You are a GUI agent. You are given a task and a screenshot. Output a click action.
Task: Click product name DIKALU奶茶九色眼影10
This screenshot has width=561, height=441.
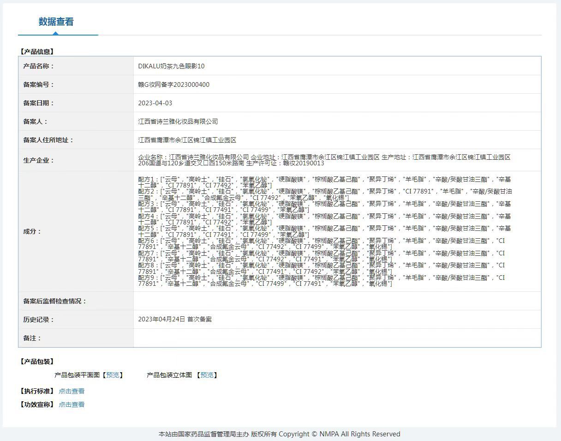point(171,66)
